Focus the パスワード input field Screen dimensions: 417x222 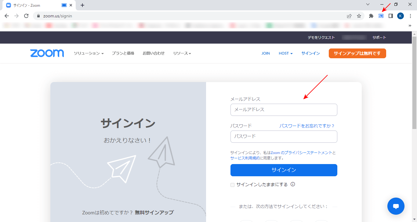[284, 137]
